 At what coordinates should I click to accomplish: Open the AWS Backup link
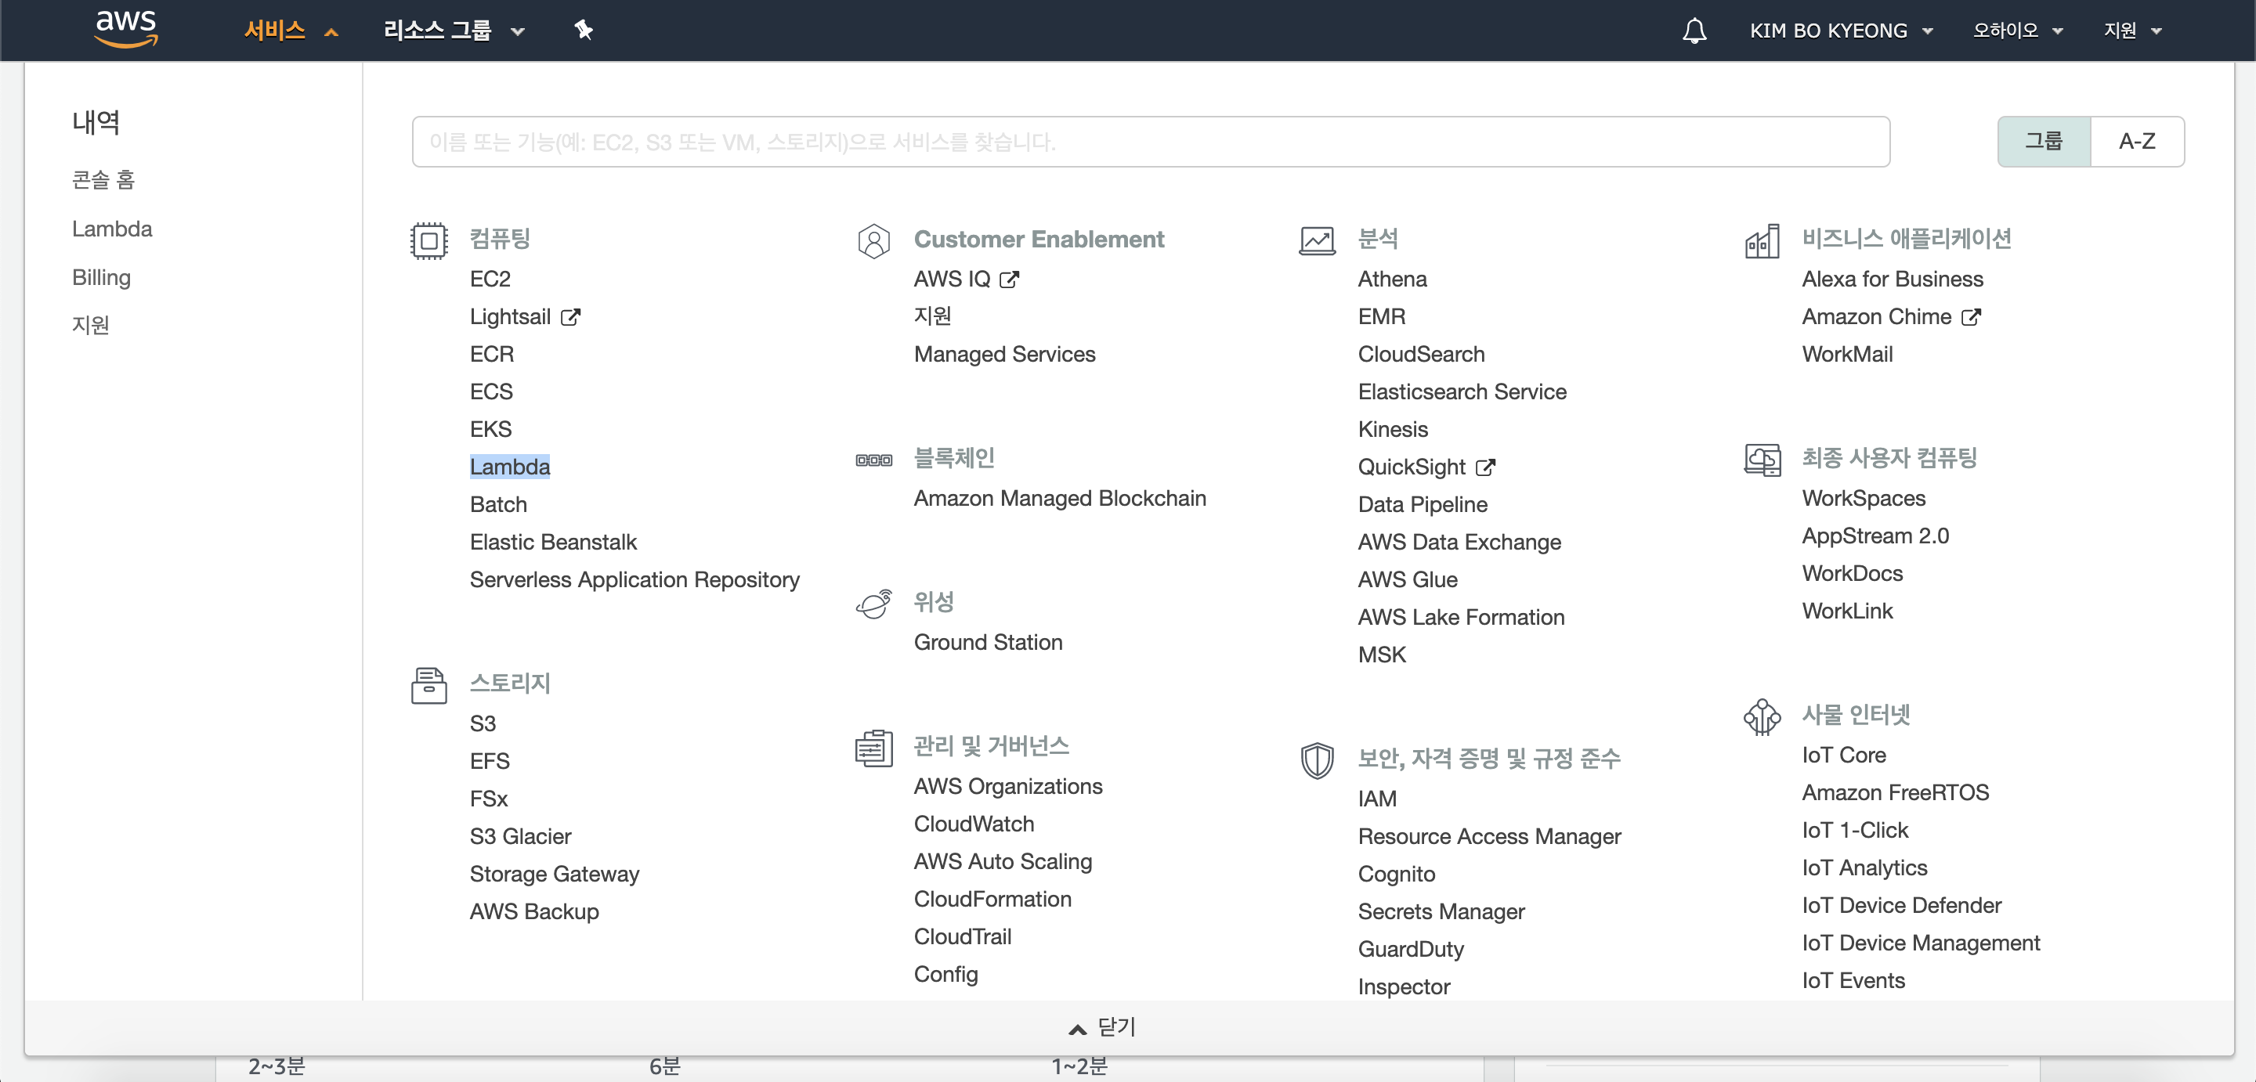(x=533, y=912)
